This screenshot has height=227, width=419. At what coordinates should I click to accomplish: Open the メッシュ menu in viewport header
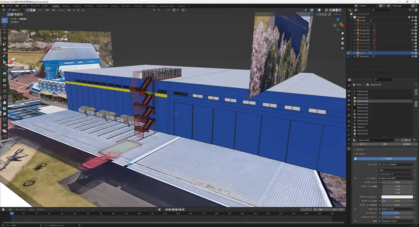pyautogui.click(x=61, y=10)
